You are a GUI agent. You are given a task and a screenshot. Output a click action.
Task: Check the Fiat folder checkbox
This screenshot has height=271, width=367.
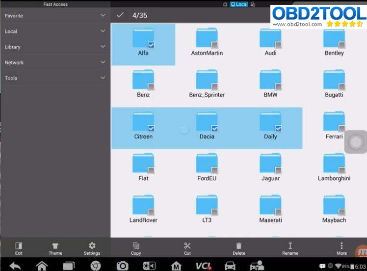pyautogui.click(x=151, y=170)
